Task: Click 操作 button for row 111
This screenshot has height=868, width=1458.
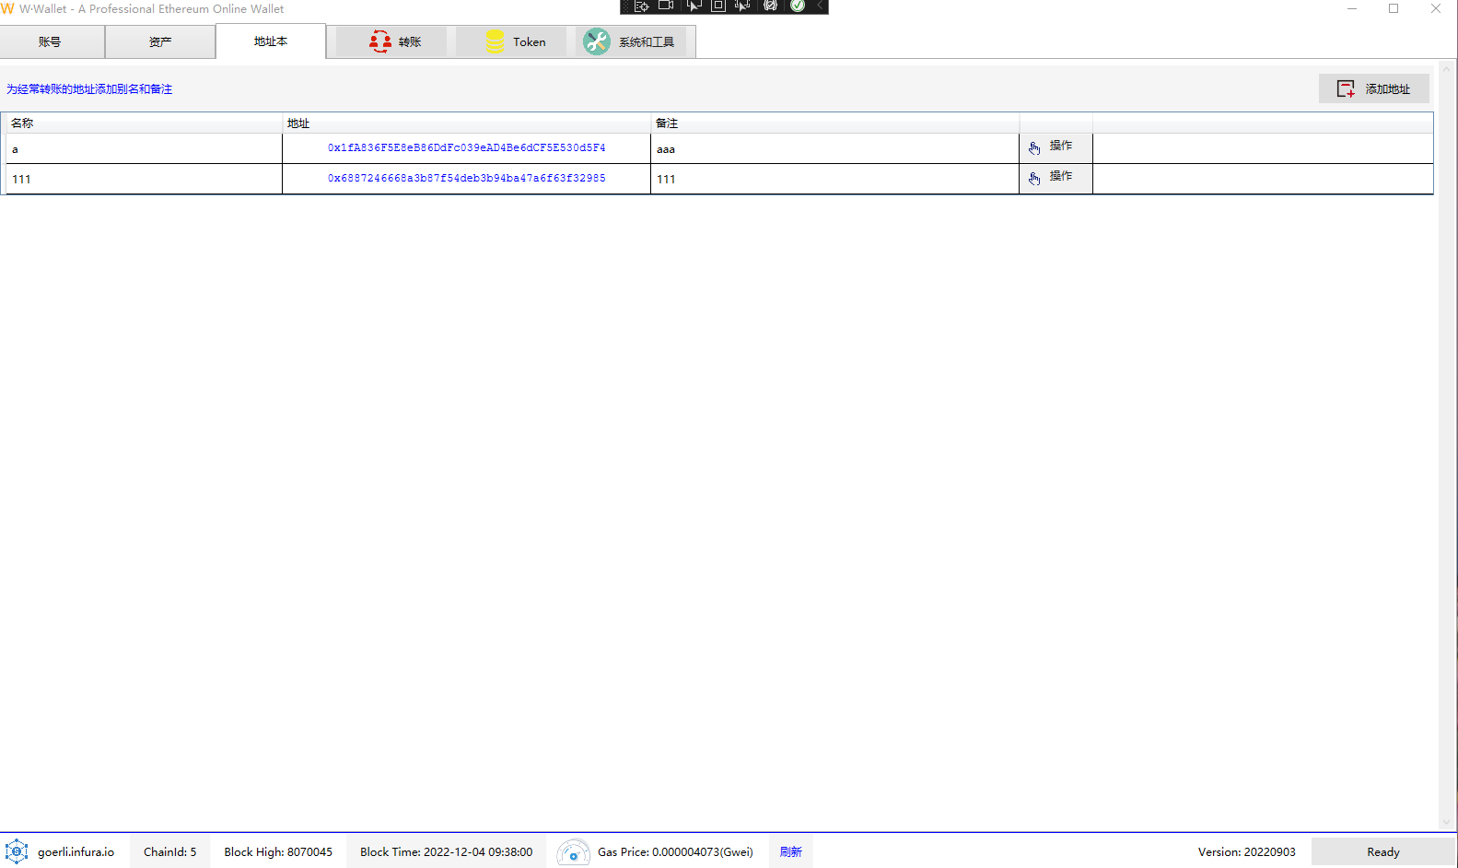Action: [x=1056, y=178]
